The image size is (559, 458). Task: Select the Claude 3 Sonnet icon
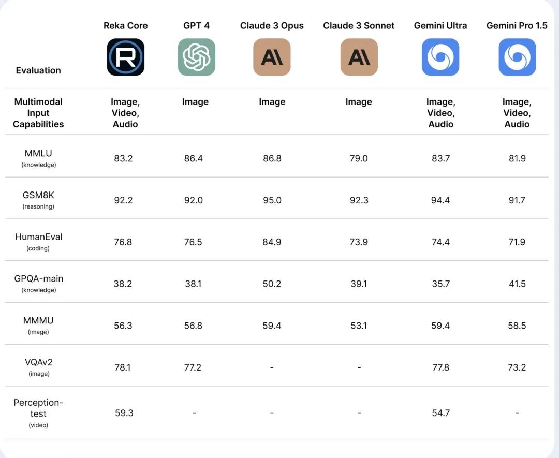[x=359, y=57]
